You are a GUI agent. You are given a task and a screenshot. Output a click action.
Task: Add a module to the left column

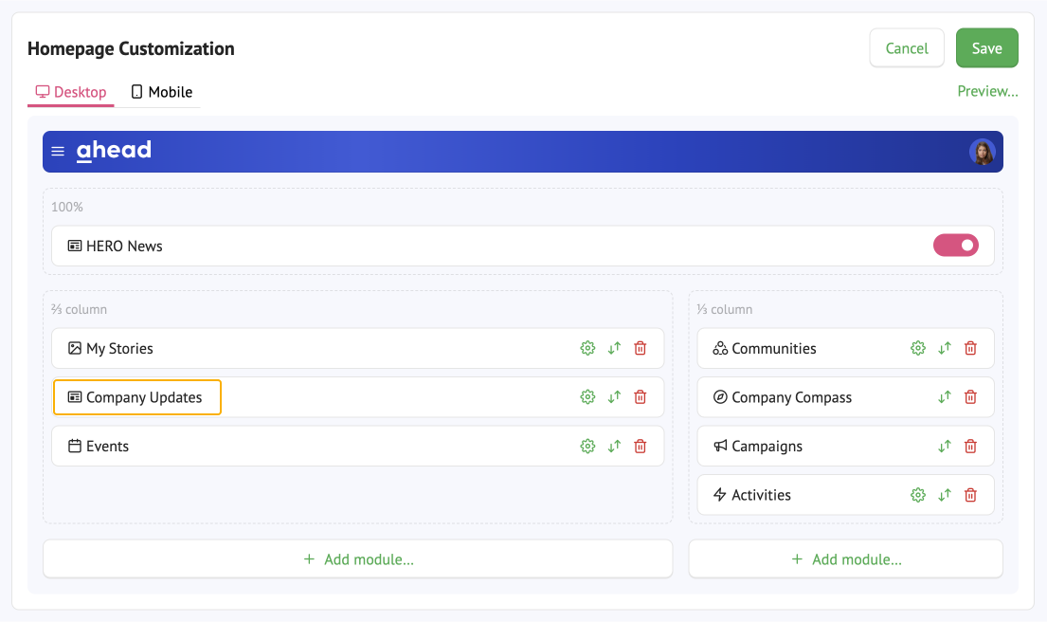pyautogui.click(x=357, y=558)
